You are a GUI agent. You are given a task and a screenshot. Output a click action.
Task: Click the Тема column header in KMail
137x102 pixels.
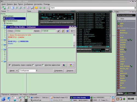coord(32,11)
